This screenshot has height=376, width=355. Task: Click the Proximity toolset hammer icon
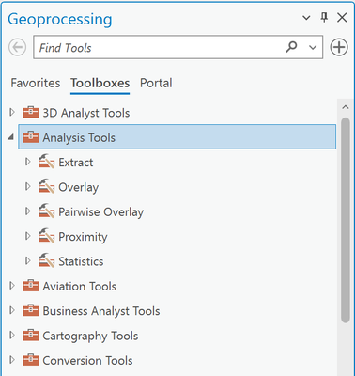46,236
